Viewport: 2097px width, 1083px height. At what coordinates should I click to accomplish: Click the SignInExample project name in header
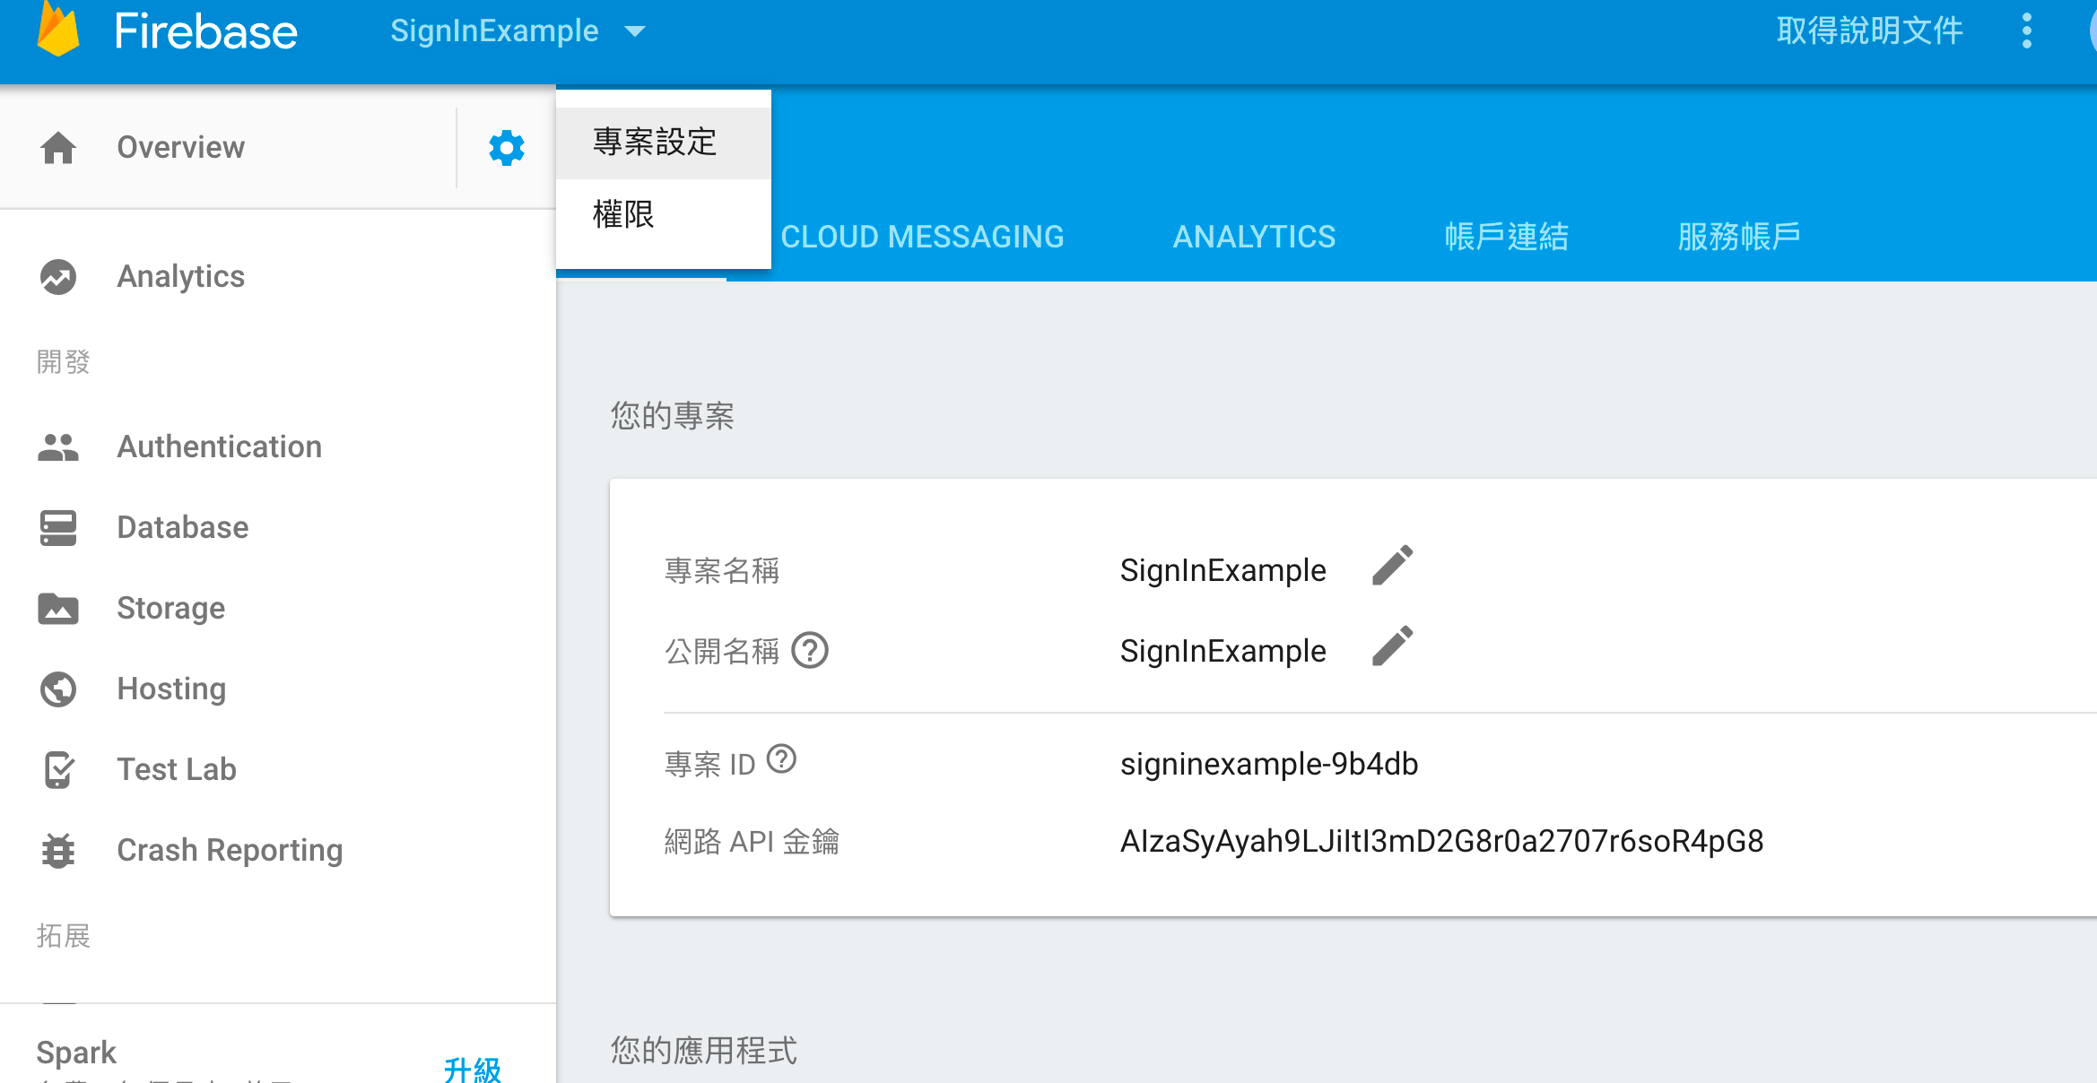(494, 31)
